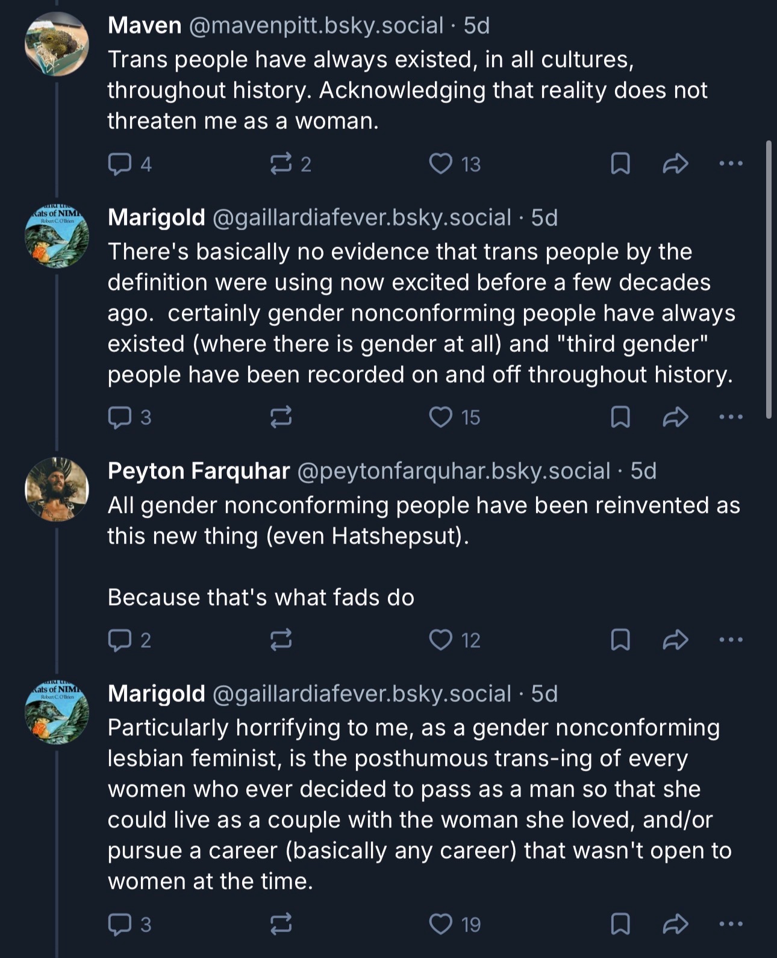Open @peytonfarquhar.bsky.social handle link
This screenshot has width=777, height=958.
(x=454, y=471)
